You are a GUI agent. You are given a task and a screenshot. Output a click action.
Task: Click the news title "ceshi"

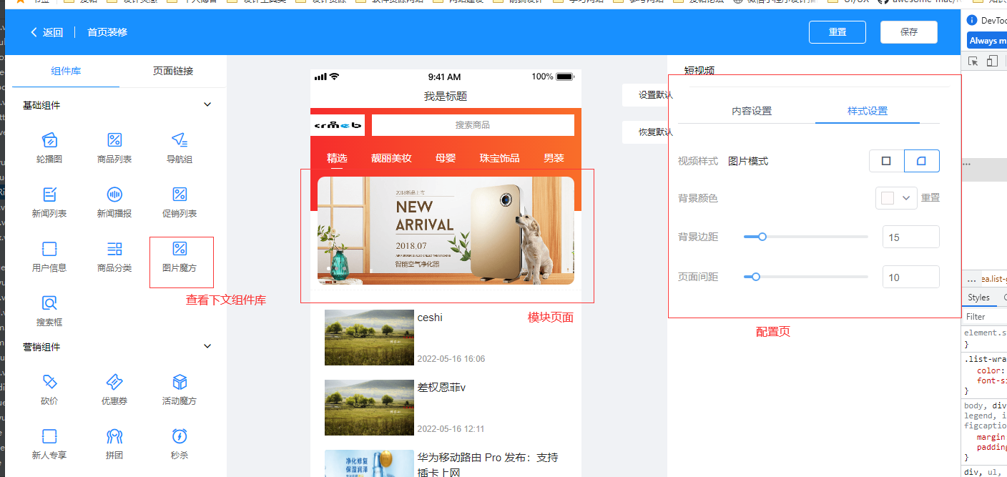click(430, 318)
